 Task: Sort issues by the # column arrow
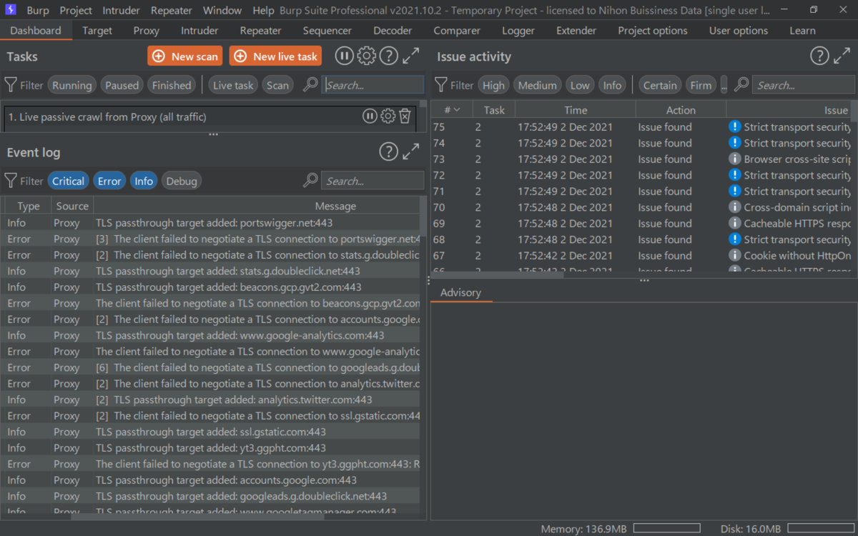tap(457, 110)
